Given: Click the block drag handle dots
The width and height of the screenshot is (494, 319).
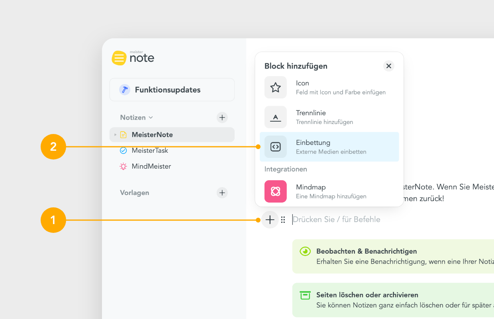Looking at the screenshot, I should pos(283,219).
